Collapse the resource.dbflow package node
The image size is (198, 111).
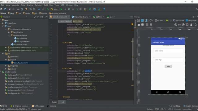click(9, 35)
